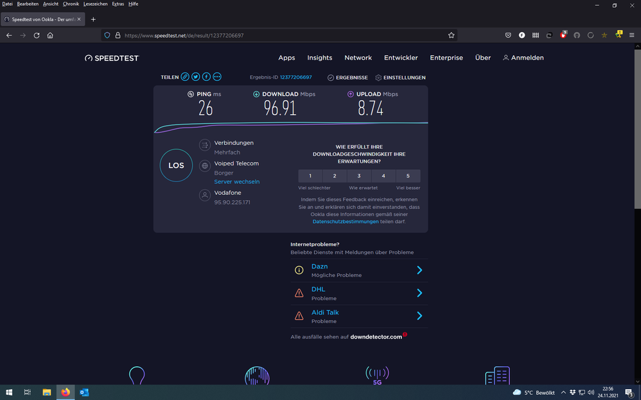
Task: Open the Apps navigation link
Action: (x=286, y=58)
